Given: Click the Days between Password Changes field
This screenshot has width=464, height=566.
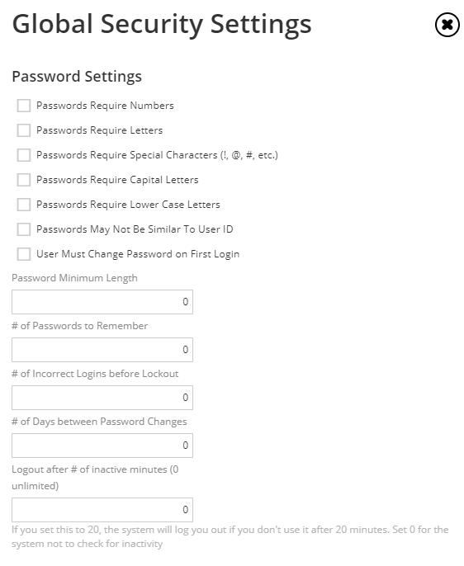Looking at the screenshot, I should (x=102, y=446).
